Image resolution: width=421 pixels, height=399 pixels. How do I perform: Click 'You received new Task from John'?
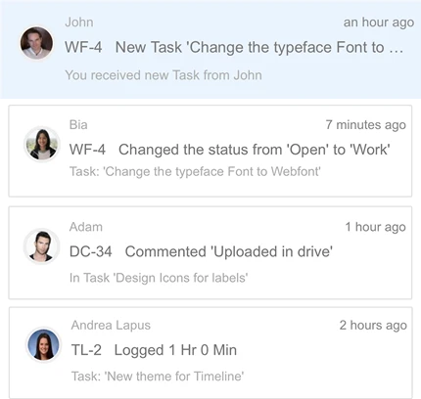click(164, 75)
